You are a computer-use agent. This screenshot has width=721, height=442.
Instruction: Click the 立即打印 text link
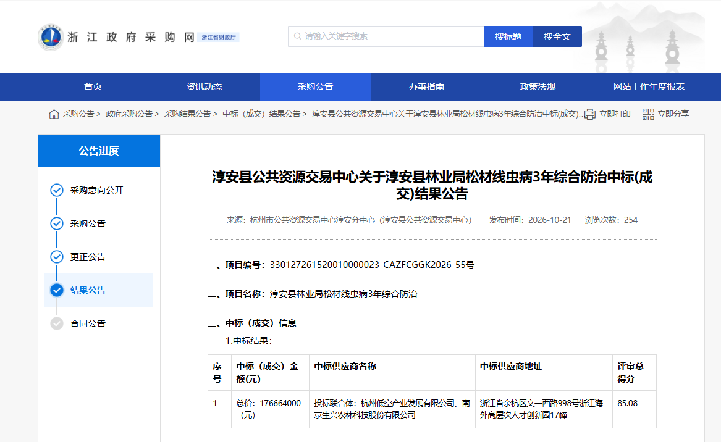pos(615,114)
